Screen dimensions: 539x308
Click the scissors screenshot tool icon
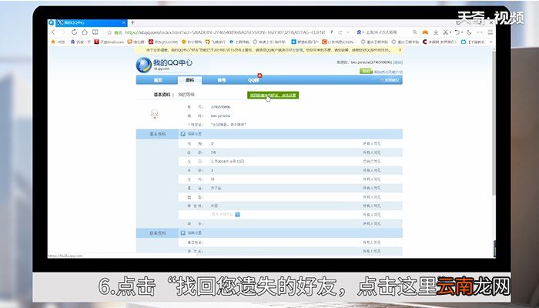click(x=445, y=32)
